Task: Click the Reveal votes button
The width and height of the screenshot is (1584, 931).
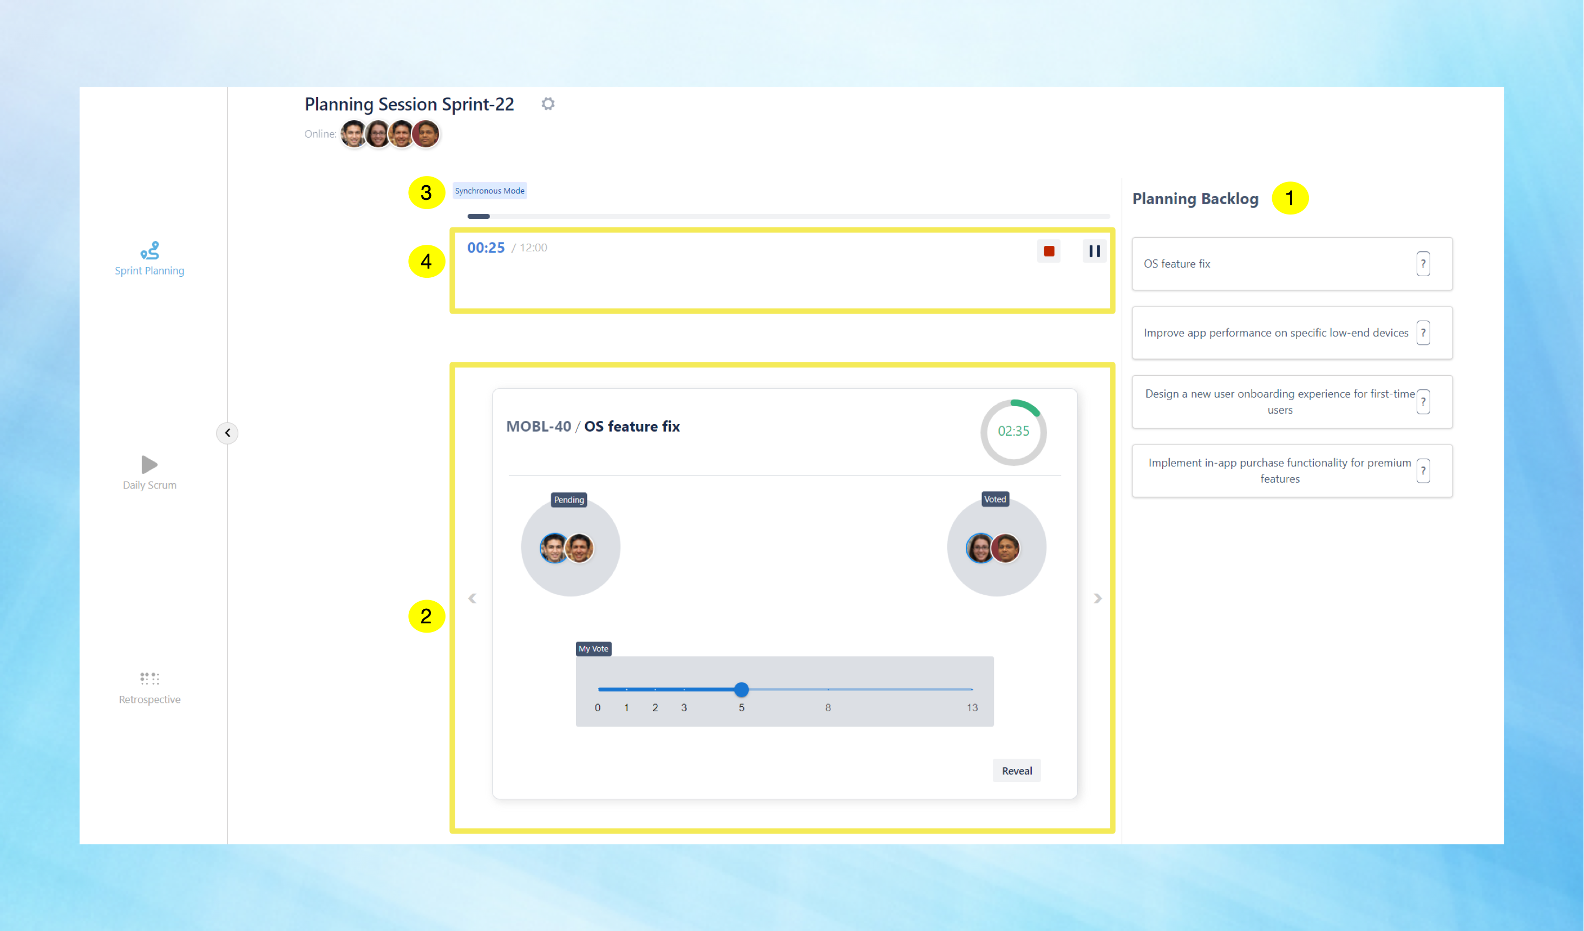Action: [1017, 771]
